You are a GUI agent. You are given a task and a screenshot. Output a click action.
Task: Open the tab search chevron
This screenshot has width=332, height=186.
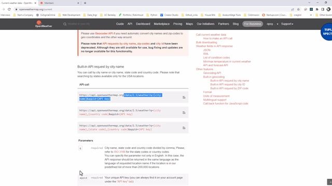tap(309, 3)
